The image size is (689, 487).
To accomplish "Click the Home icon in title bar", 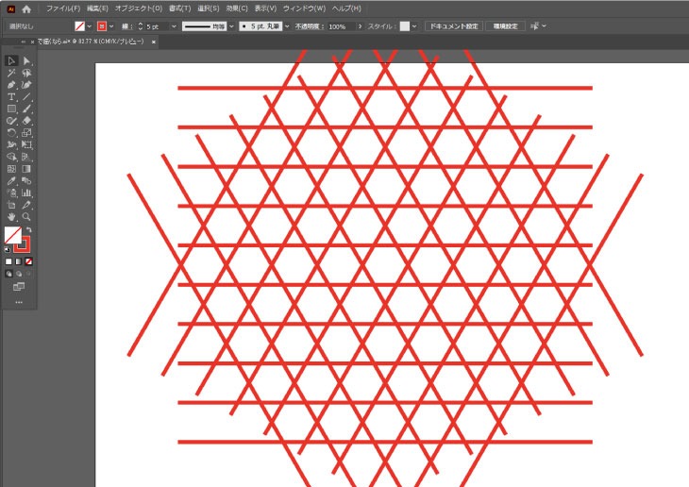I will (26, 8).
